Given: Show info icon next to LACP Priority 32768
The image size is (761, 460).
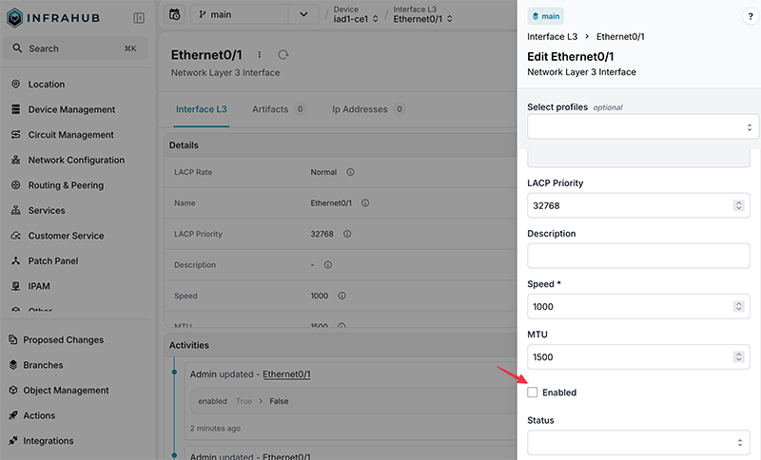Looking at the screenshot, I should click(347, 234).
